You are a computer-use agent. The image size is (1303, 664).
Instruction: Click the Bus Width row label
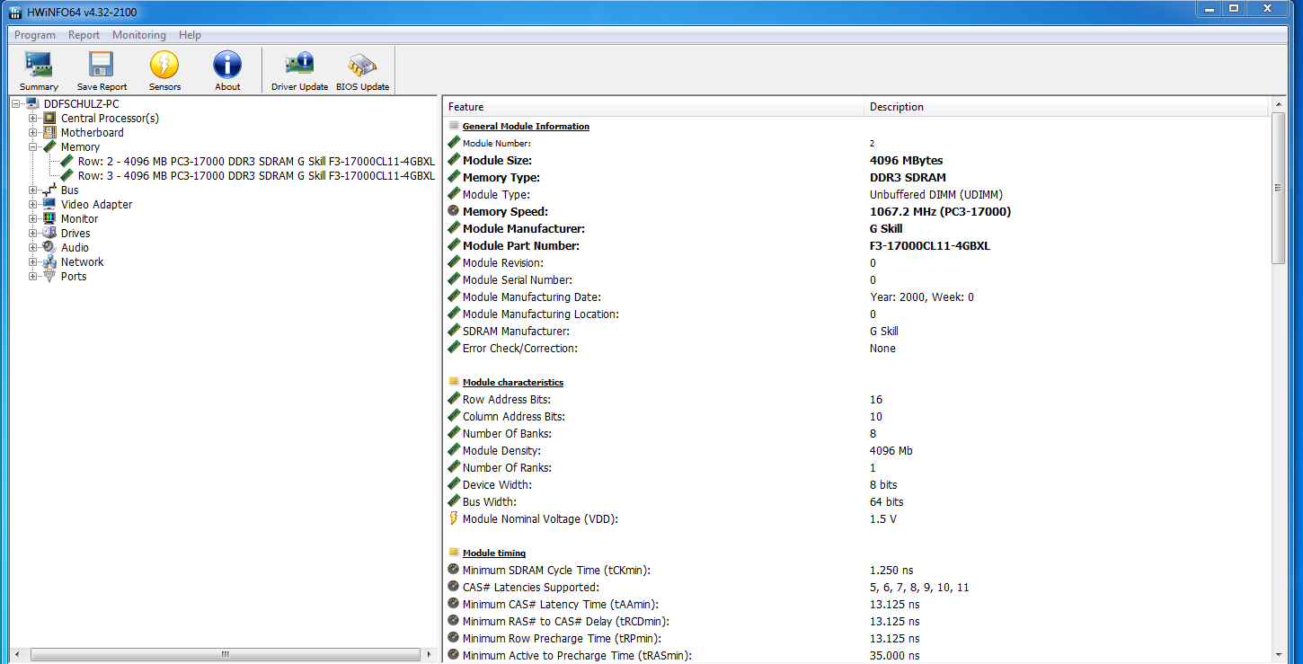[490, 502]
